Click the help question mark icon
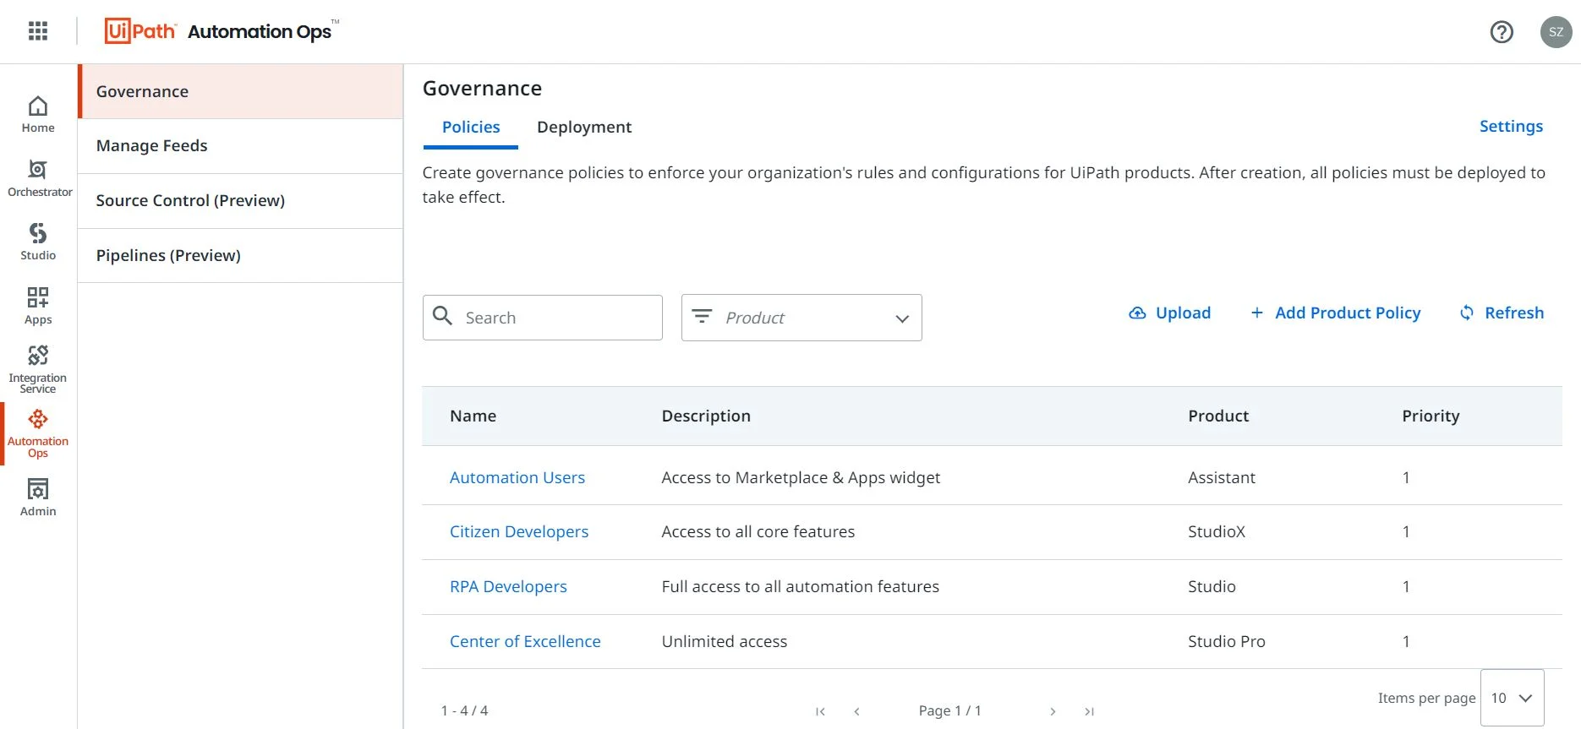 tap(1501, 32)
